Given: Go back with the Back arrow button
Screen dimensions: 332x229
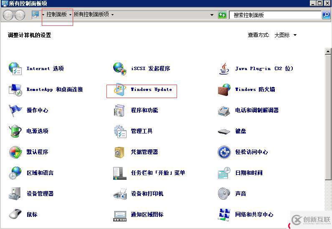Looking at the screenshot, I should (8, 15).
